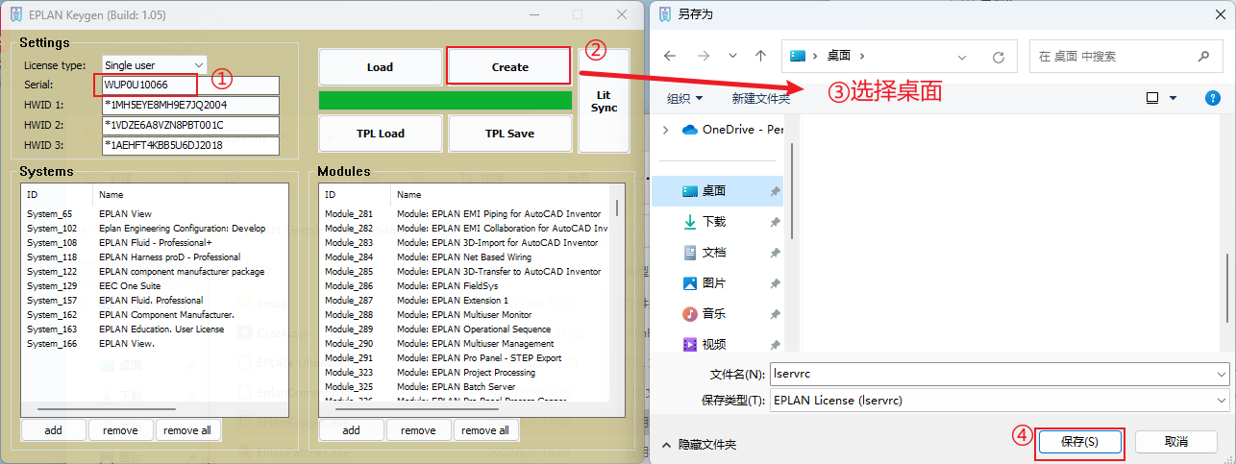
Task: Click the 取消 button
Action: point(1176,442)
